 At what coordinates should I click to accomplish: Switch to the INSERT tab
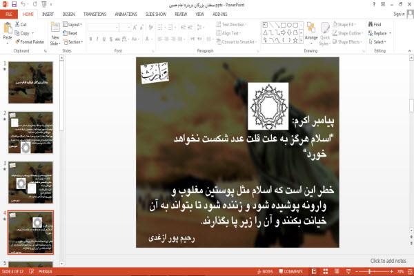[x=48, y=14]
